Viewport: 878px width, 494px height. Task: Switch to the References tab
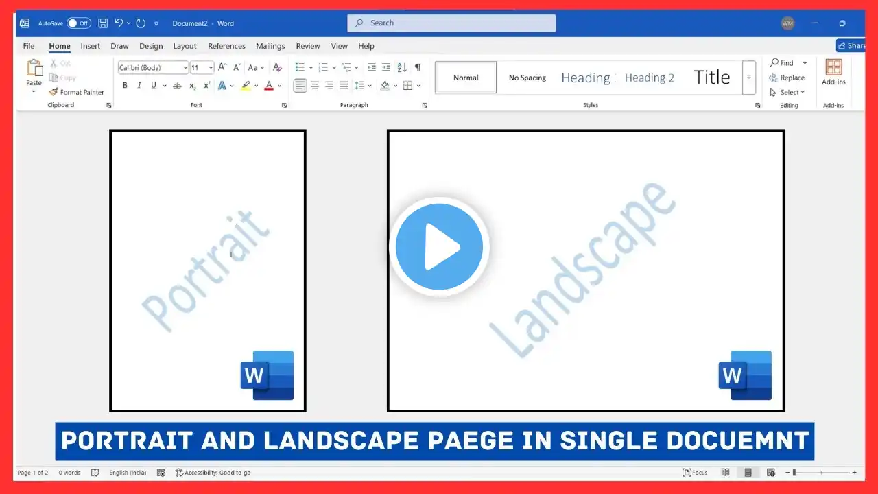pyautogui.click(x=226, y=46)
